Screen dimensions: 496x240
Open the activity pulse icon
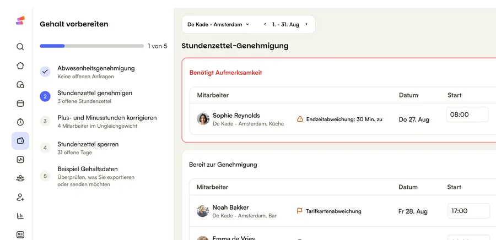[20, 160]
